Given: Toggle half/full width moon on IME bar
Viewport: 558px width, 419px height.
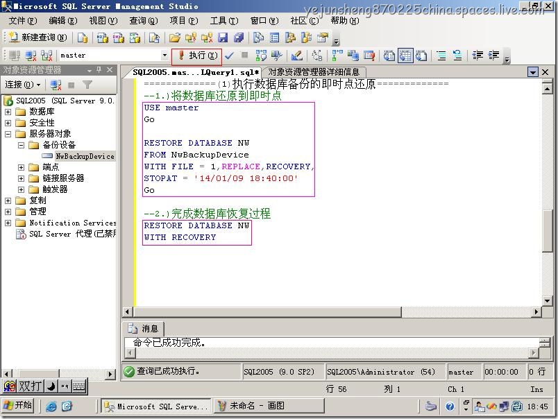Looking at the screenshot, I should click(x=51, y=386).
